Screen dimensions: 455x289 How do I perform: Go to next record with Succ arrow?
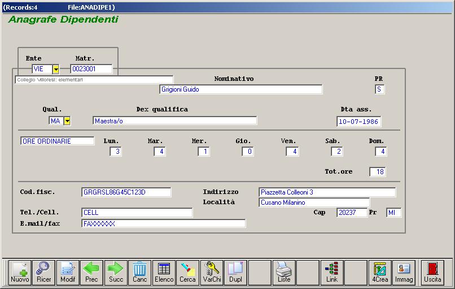point(116,272)
